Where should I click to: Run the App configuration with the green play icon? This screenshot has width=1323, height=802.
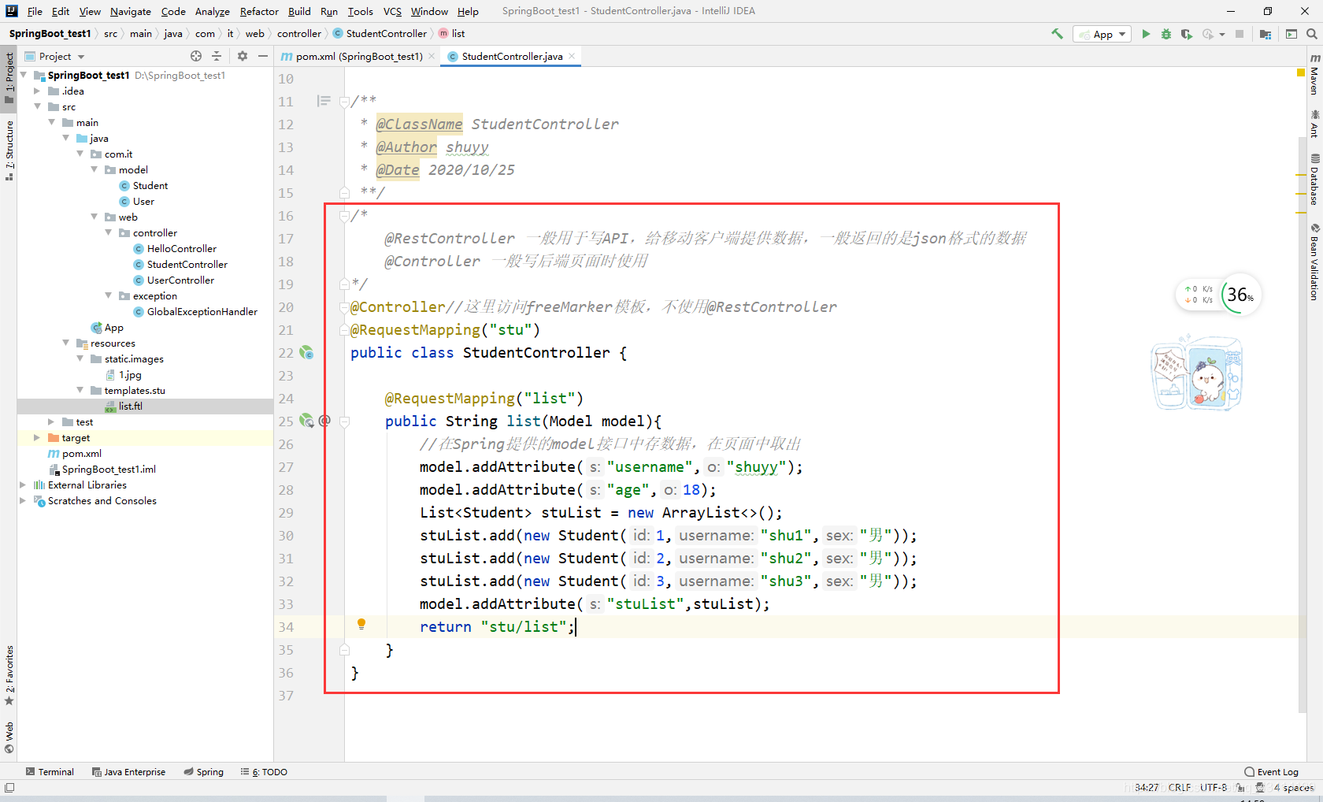point(1146,34)
